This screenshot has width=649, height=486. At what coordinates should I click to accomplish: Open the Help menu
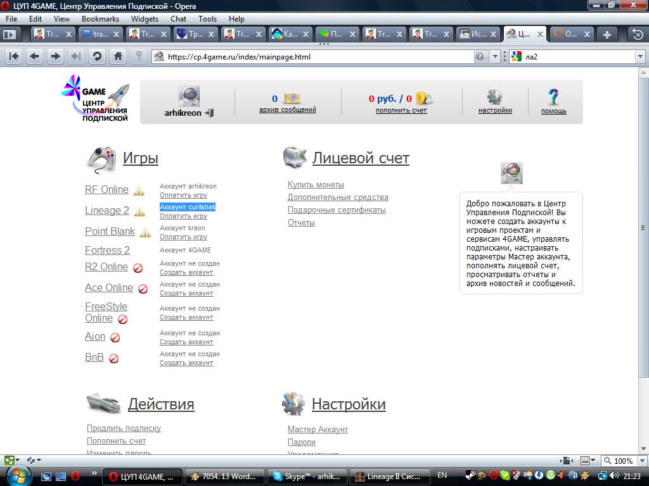(x=236, y=18)
